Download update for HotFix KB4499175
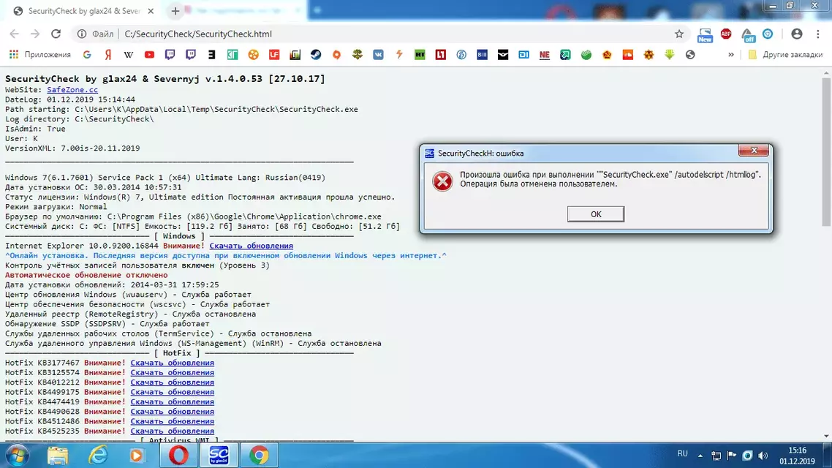The width and height of the screenshot is (832, 468). coord(173,392)
